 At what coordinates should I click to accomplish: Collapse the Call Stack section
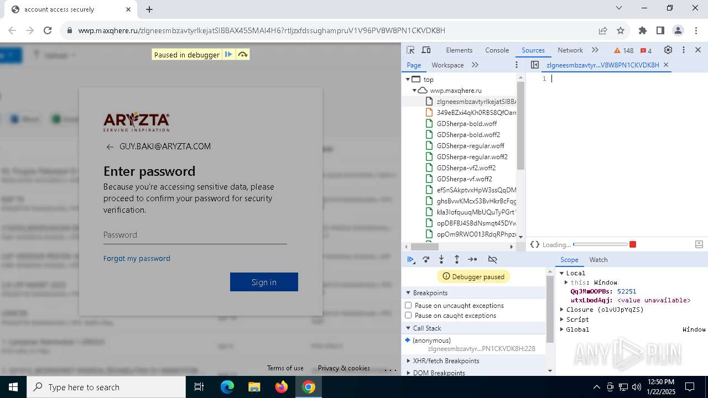click(x=408, y=328)
